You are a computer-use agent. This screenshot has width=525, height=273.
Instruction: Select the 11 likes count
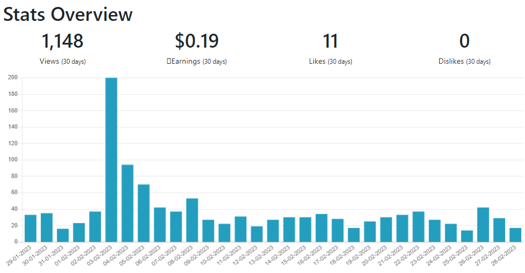click(330, 41)
